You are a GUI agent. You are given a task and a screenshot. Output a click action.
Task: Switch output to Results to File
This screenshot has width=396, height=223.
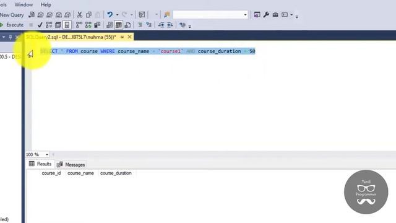[128, 25]
